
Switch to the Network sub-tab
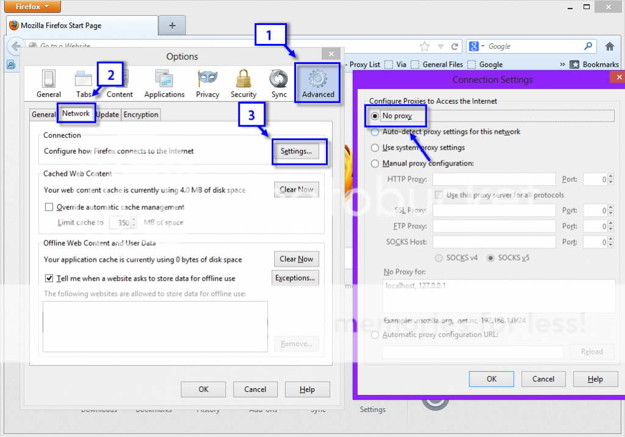tap(76, 114)
